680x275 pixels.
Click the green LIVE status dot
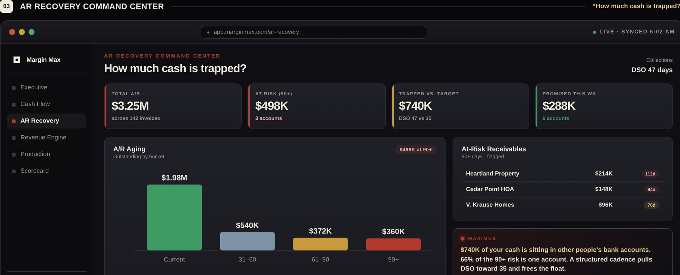(x=594, y=32)
